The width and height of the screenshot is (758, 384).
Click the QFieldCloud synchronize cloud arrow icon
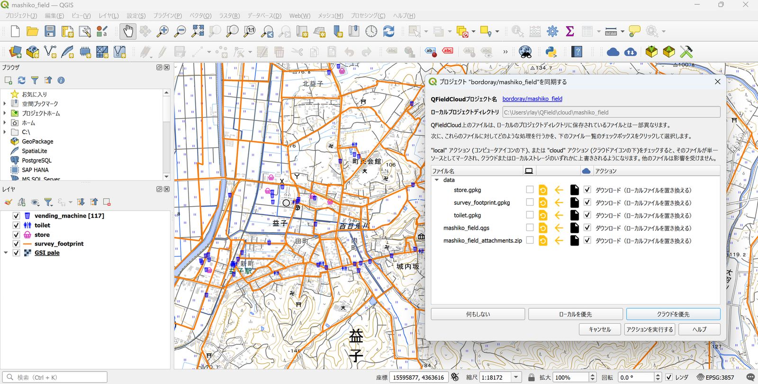[x=631, y=51]
